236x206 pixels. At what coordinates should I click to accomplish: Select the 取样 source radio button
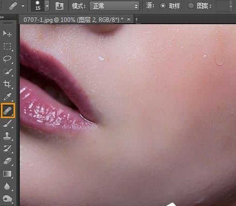click(x=163, y=6)
